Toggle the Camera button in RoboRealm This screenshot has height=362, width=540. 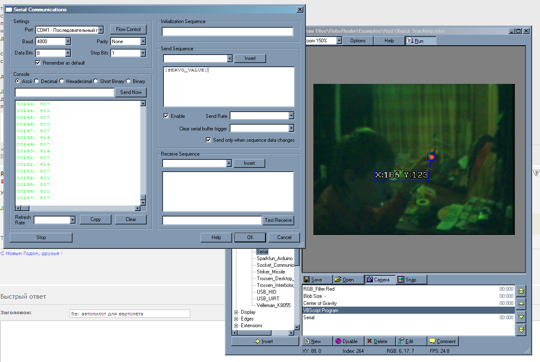coord(380,280)
